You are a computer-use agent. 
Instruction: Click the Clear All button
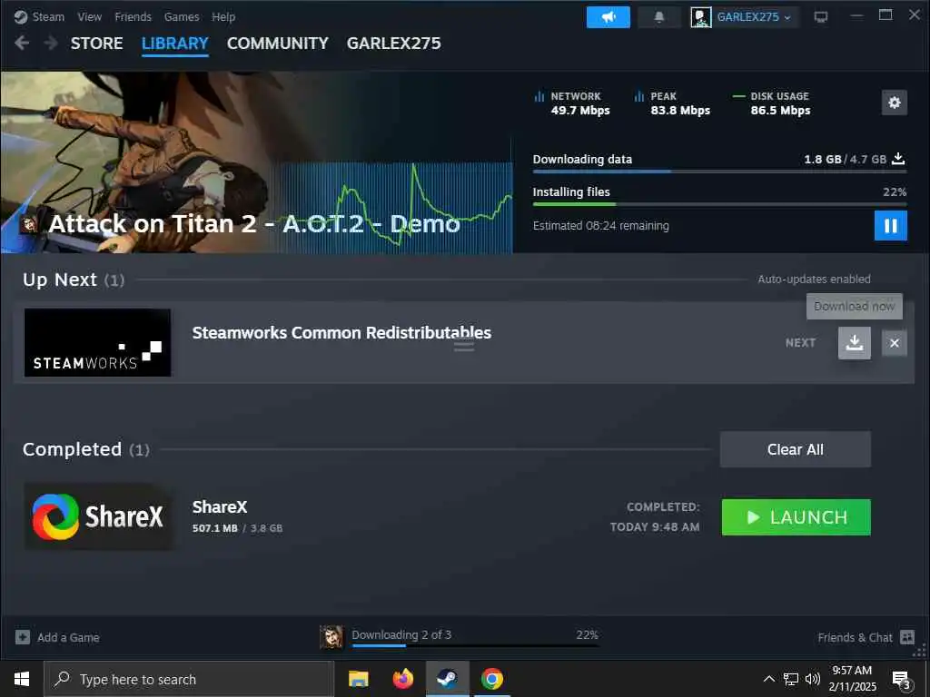click(x=796, y=449)
